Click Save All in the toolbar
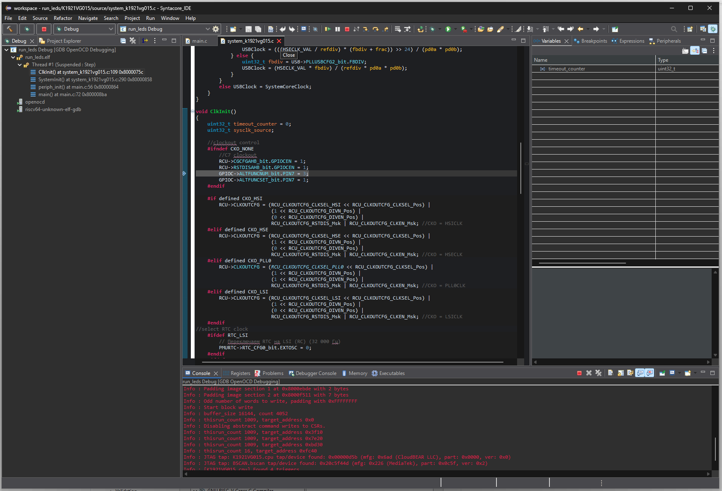This screenshot has height=491, width=722. point(258,29)
